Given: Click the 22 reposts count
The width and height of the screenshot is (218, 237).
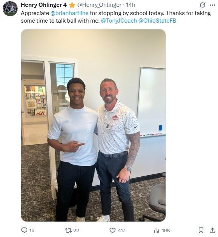Looking at the screenshot, I should pos(76,230).
